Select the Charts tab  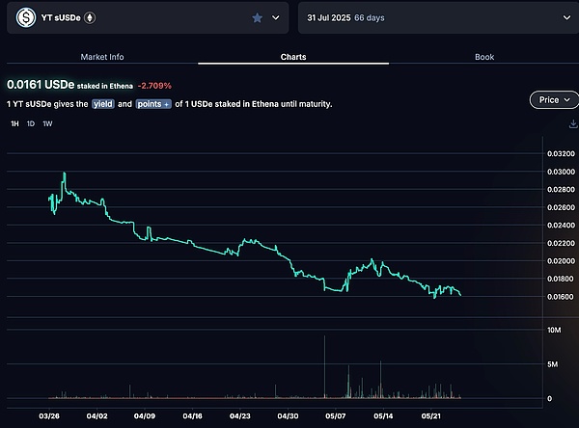[x=293, y=57]
